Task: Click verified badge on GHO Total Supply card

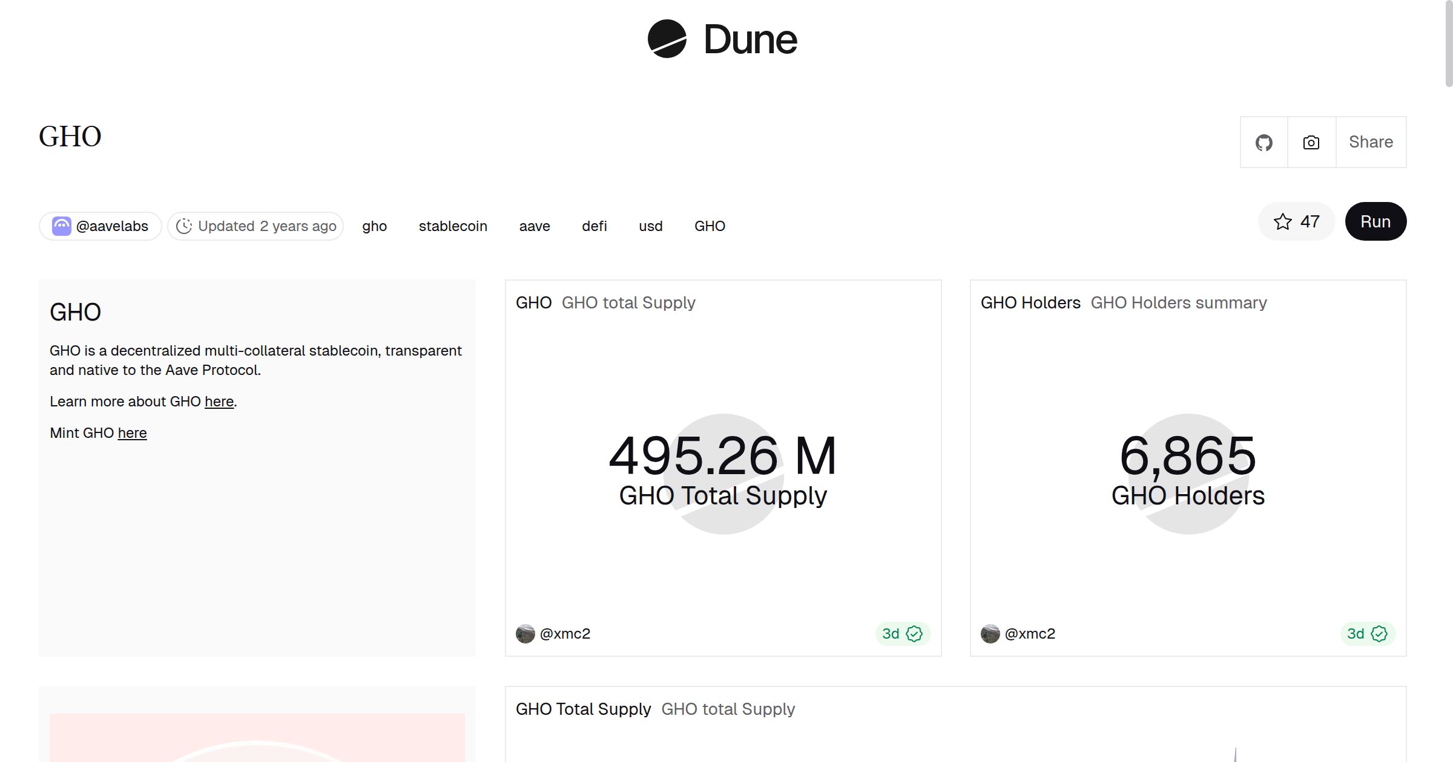Action: (914, 634)
